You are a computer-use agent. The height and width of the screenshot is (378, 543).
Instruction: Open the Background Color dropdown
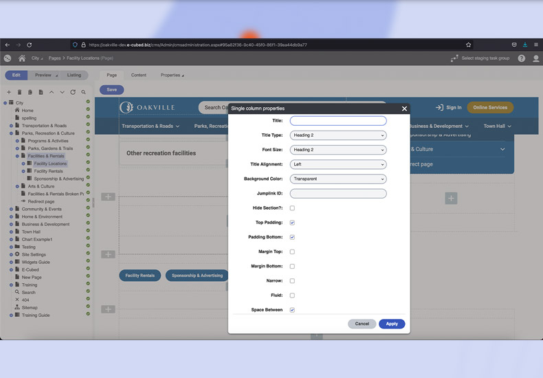(x=337, y=179)
